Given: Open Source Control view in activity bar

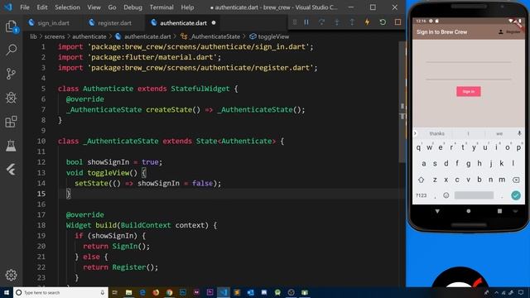Looking at the screenshot, I should click(x=11, y=74).
